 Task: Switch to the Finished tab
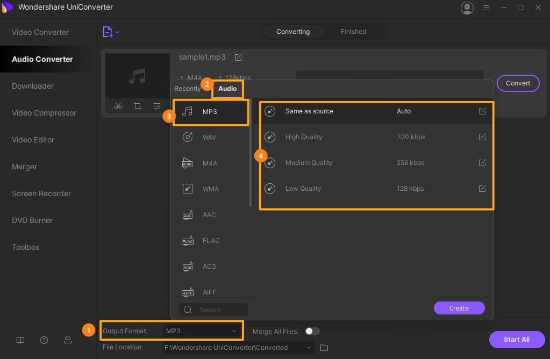pyautogui.click(x=353, y=32)
